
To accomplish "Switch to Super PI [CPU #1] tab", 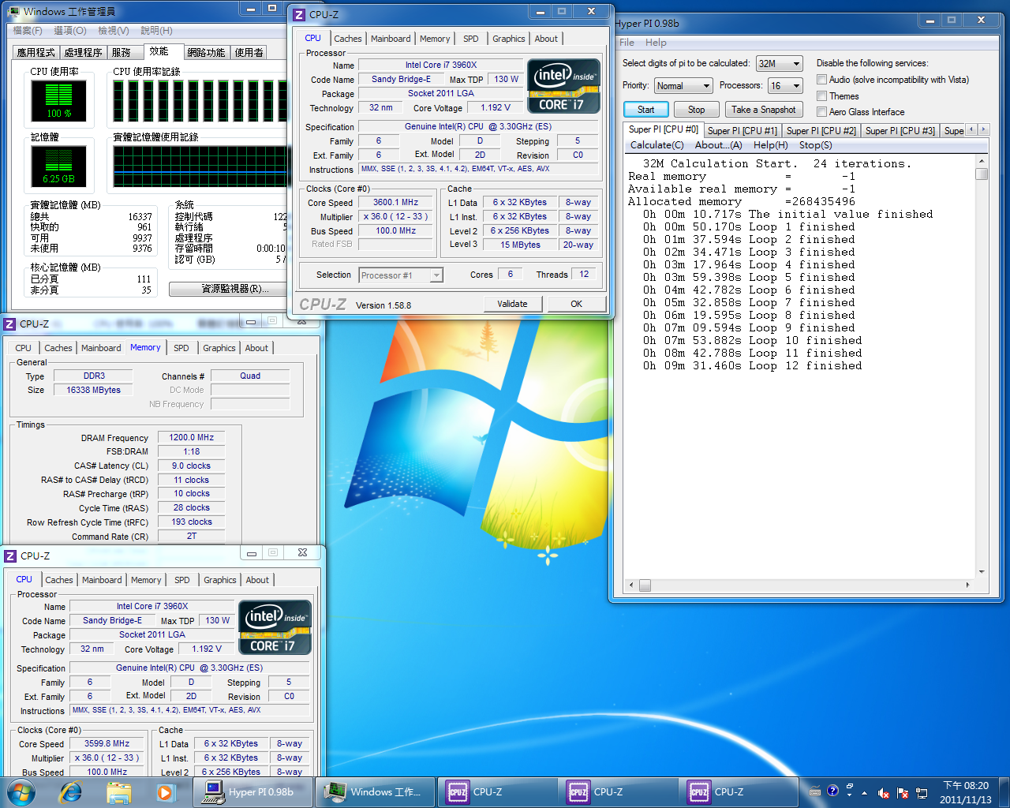I will click(743, 130).
